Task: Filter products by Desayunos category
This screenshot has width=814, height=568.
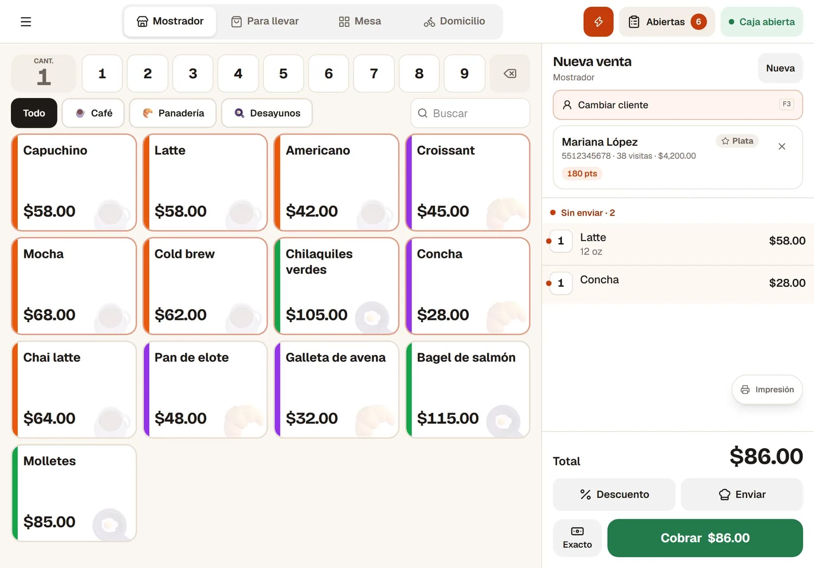Action: pos(267,113)
